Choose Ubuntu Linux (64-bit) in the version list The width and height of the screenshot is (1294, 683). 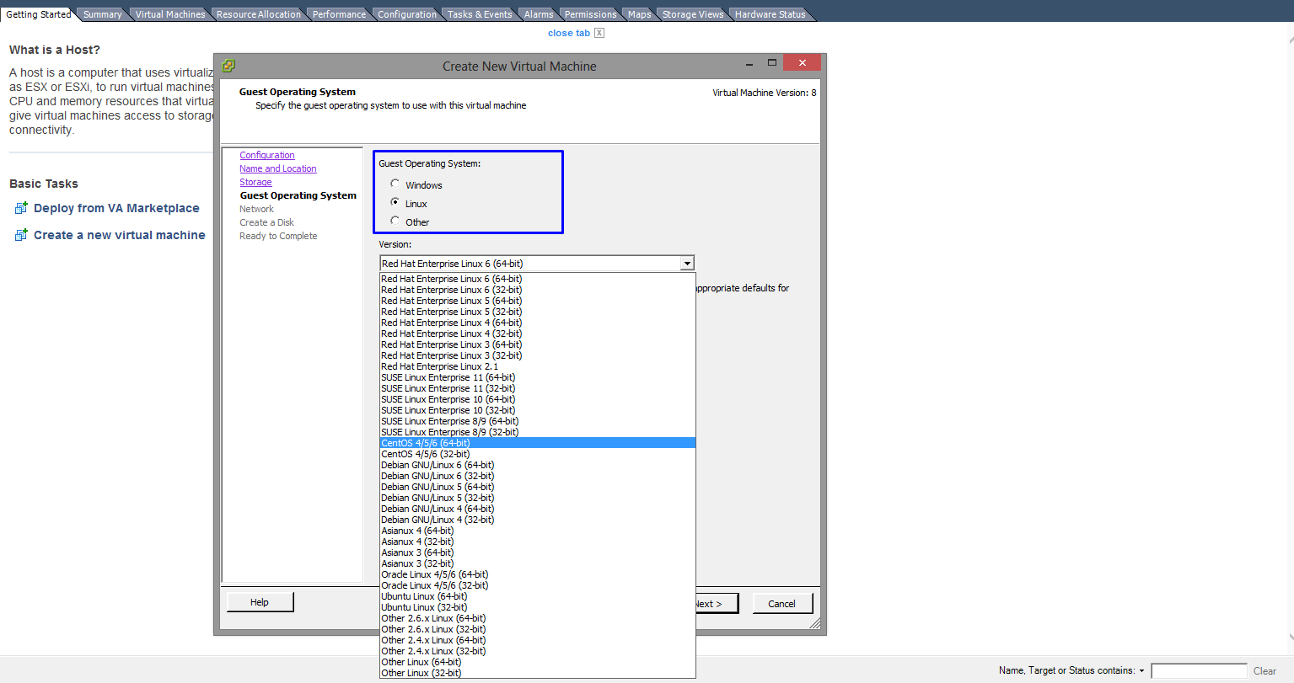point(424,596)
